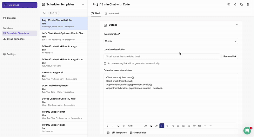This screenshot has width=254, height=137.
Task: Click the Remove link button
Action: coord(230,56)
